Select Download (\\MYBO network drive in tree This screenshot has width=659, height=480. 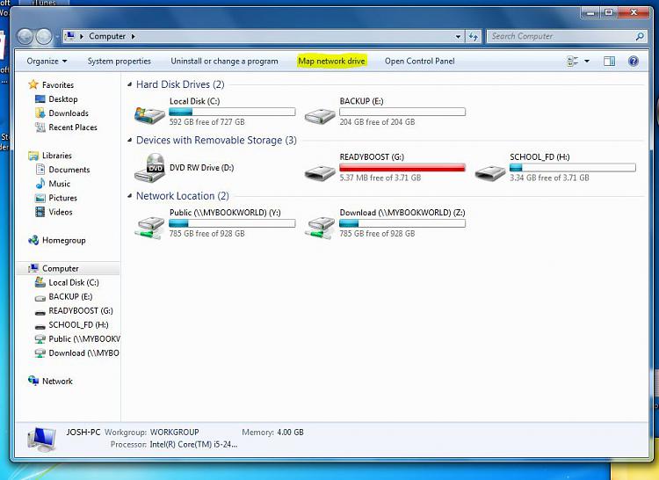[83, 353]
